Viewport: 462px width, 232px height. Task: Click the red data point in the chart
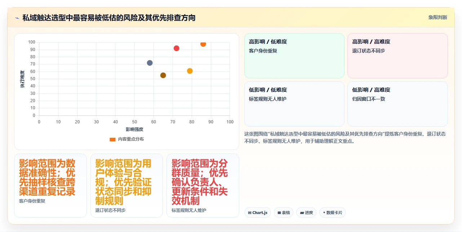[176, 48]
